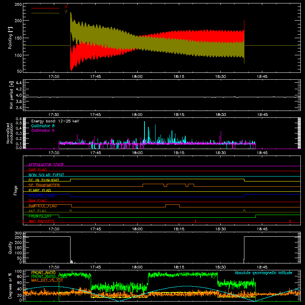Viewport: 305px width, 305px height.
Task: Click the red X legend line
Action: pyautogui.click(x=45, y=8)
